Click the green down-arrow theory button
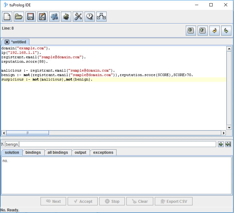This screenshot has height=213, width=234. (x=191, y=31)
